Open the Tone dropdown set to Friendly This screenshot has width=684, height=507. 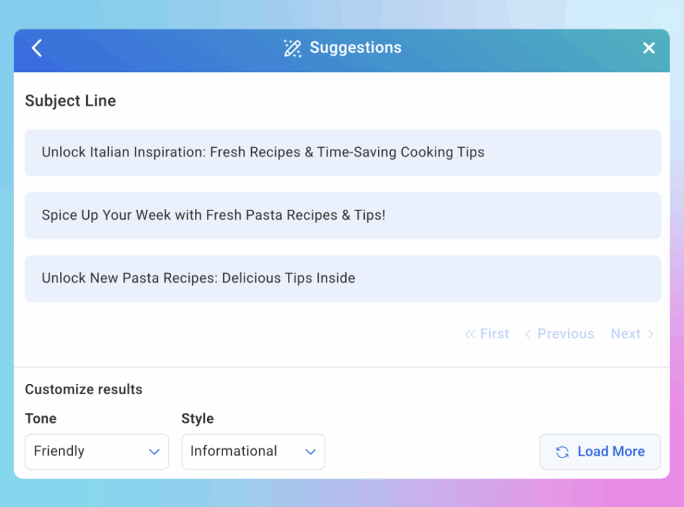click(97, 452)
